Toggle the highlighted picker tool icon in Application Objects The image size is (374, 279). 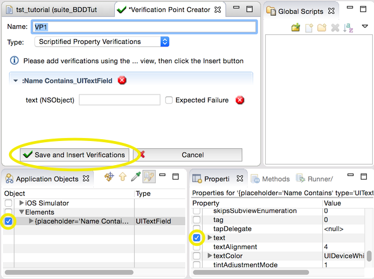pyautogui.click(x=149, y=177)
